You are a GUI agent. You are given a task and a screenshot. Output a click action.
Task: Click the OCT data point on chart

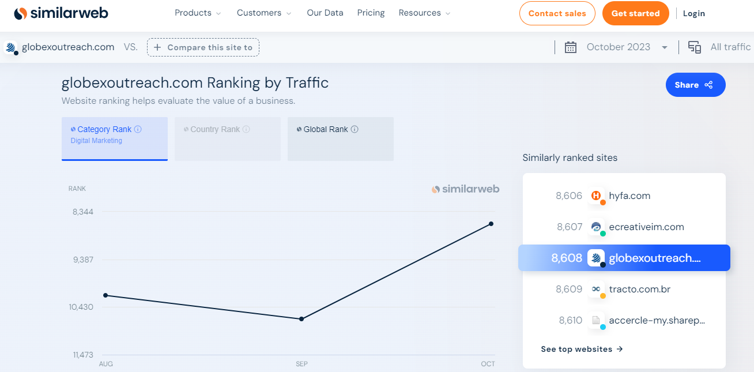pos(491,224)
